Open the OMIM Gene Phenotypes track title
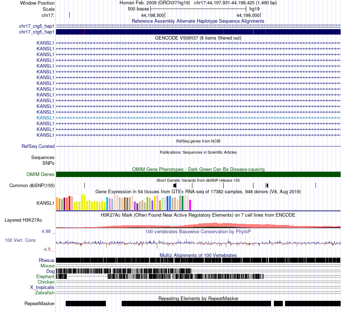 (x=198, y=169)
